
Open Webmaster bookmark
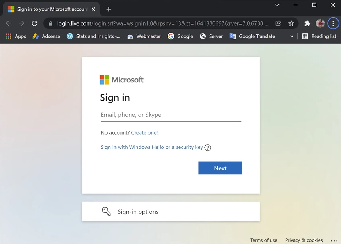click(144, 36)
